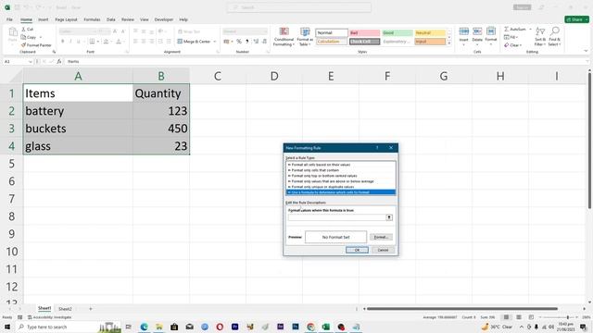Apply the Neutral cell style swatch
The height and width of the screenshot is (333, 593).
click(x=430, y=33)
